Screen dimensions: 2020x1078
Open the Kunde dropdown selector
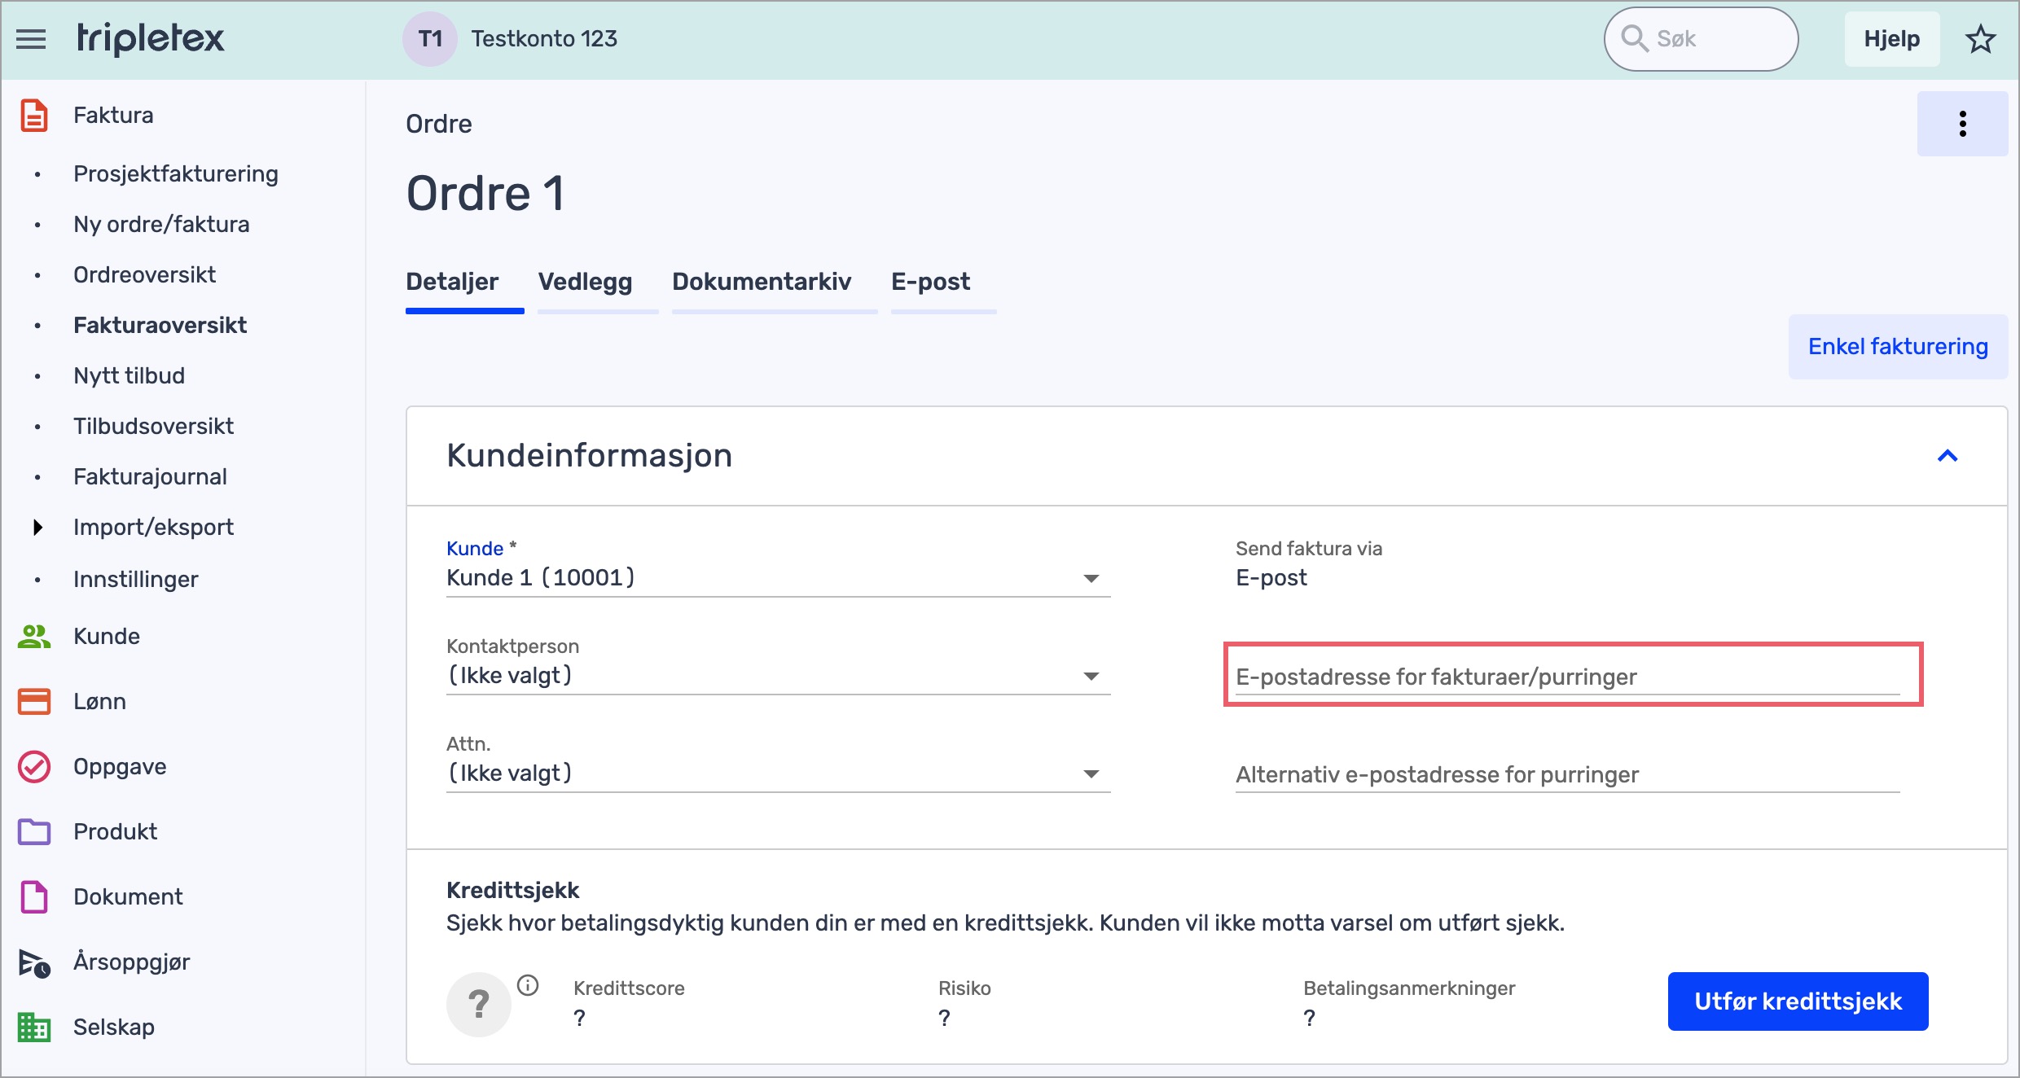point(777,578)
